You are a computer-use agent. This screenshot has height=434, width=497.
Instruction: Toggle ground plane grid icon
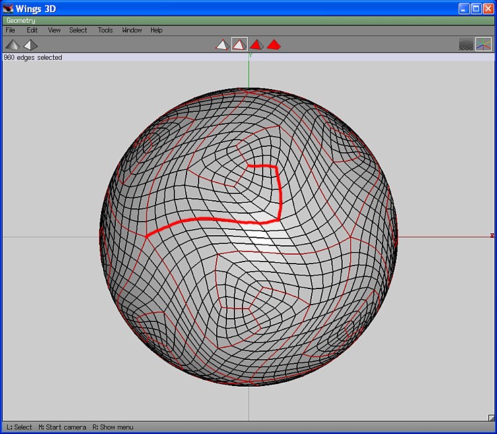(x=466, y=44)
